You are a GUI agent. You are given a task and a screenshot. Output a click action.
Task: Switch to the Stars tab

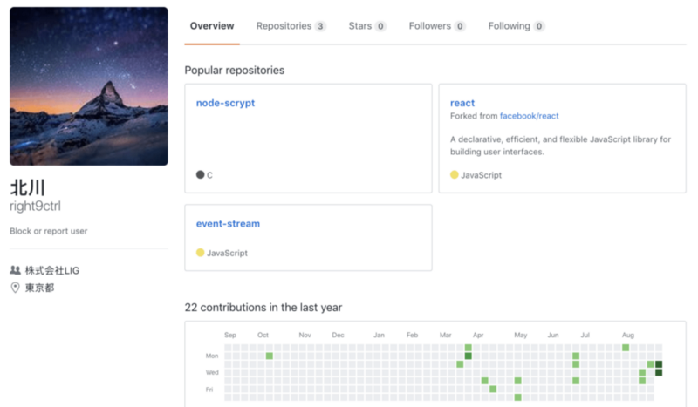359,26
